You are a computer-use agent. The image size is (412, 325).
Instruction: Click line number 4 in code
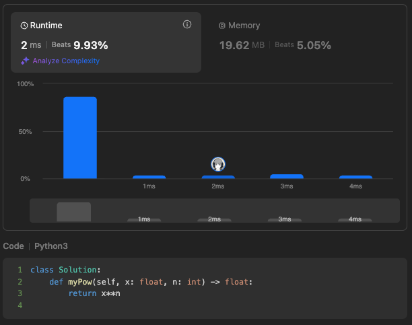(x=20, y=305)
